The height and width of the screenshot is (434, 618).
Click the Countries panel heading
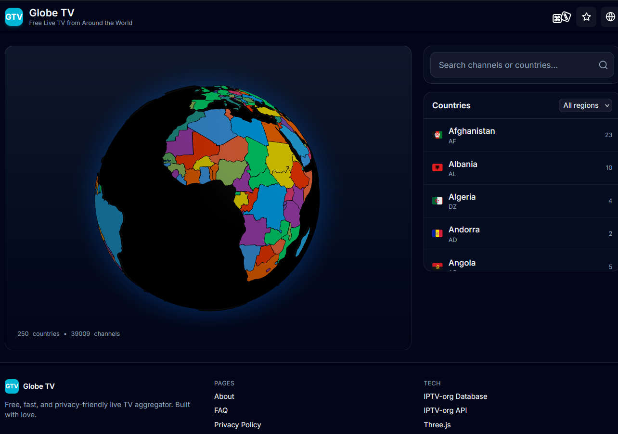tap(451, 105)
